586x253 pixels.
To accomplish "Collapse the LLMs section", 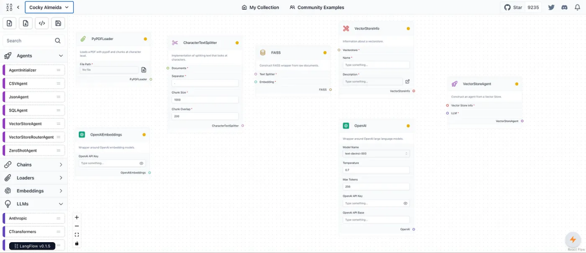I will coord(61,204).
